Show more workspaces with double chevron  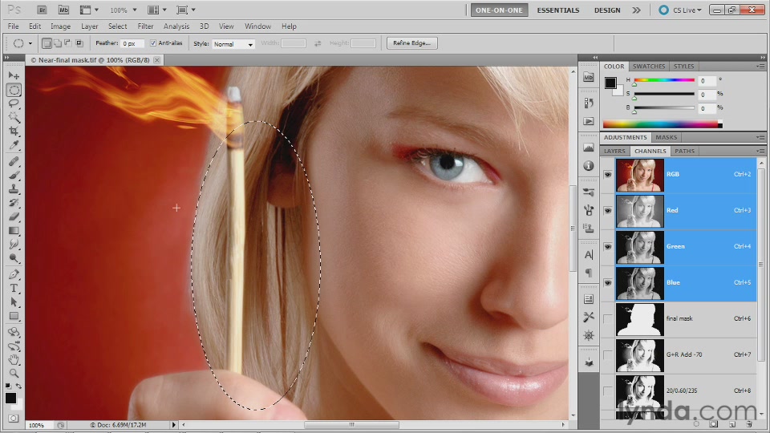point(636,10)
